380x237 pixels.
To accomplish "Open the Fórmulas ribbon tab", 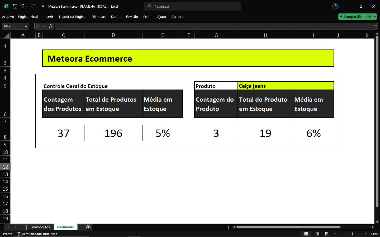I will 98,17.
